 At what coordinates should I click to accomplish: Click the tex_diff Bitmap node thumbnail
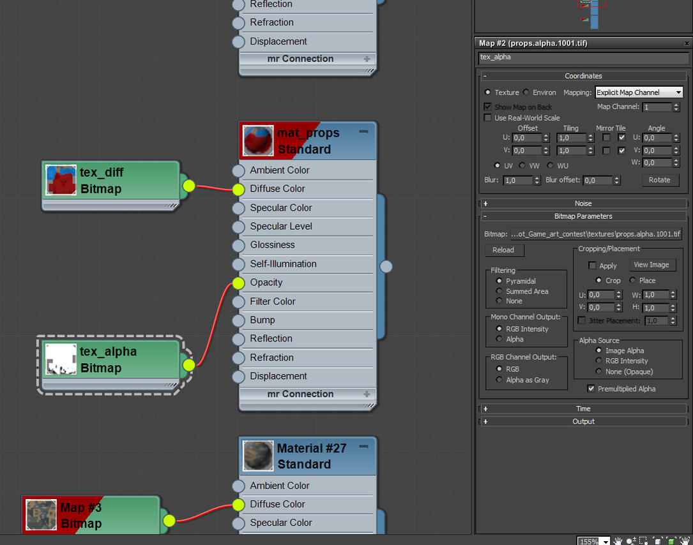[x=61, y=180]
